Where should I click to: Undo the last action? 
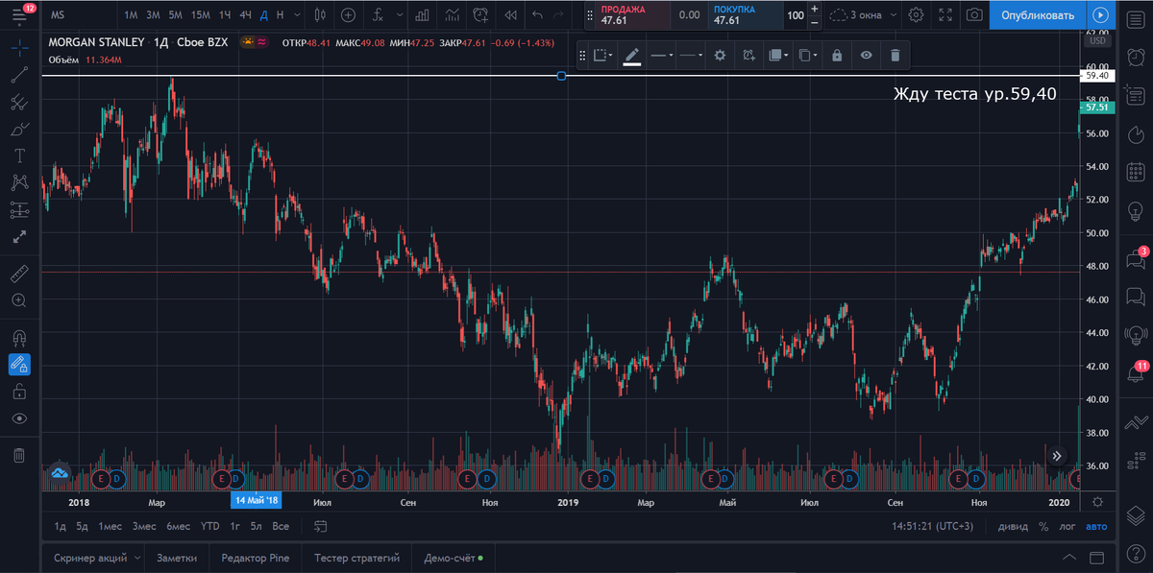tap(537, 15)
